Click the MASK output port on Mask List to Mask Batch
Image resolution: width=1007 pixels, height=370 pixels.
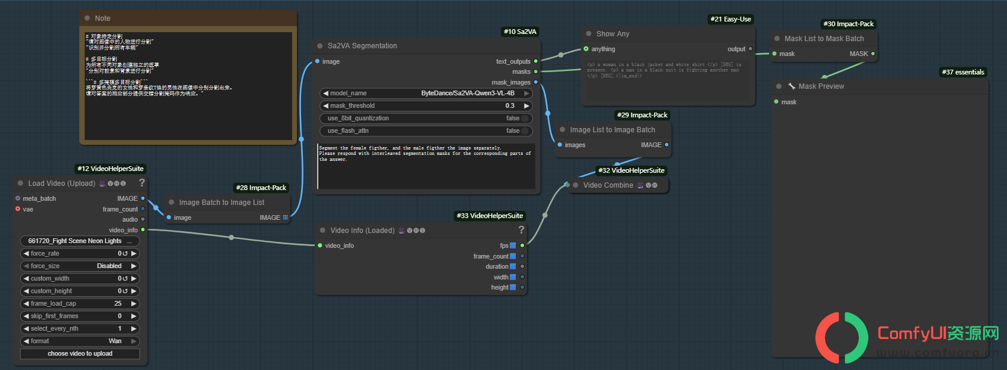(873, 54)
